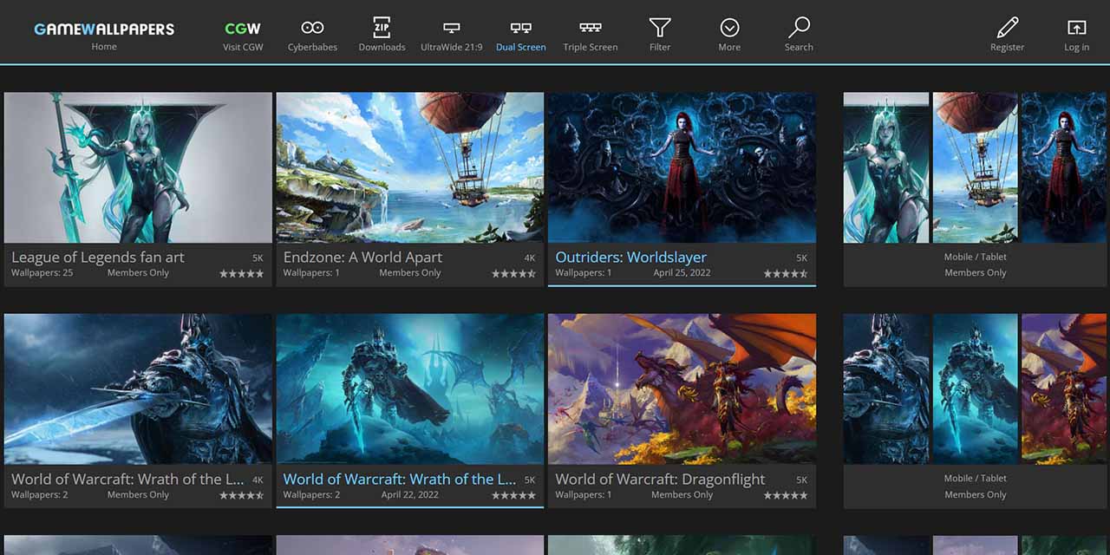Open the Outriders: Worldslayer title link
The image size is (1110, 555).
click(630, 258)
